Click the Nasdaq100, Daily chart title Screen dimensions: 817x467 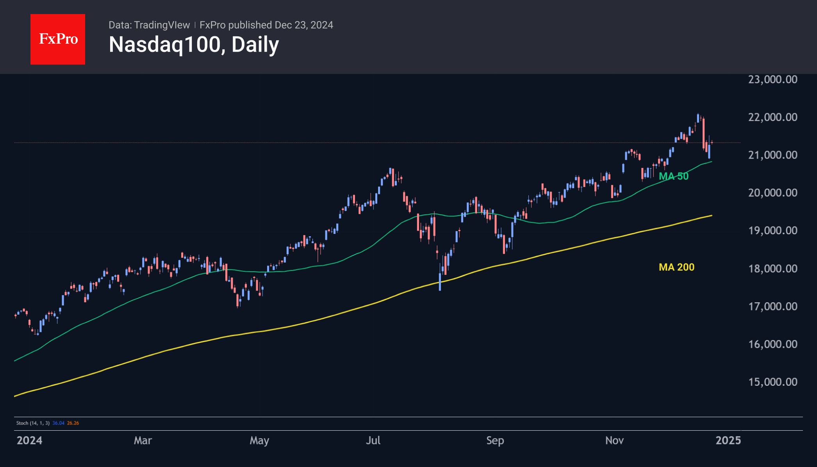[194, 45]
